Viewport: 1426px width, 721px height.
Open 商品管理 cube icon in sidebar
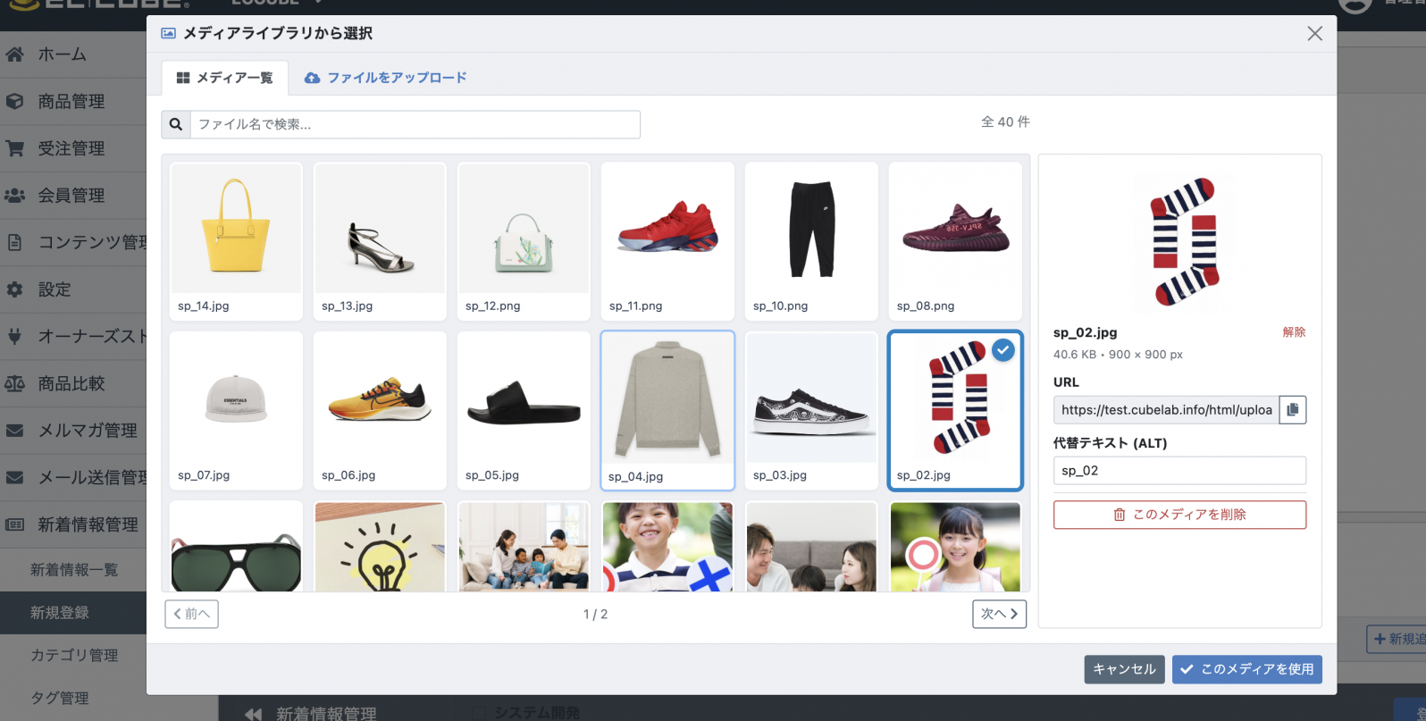coord(14,101)
